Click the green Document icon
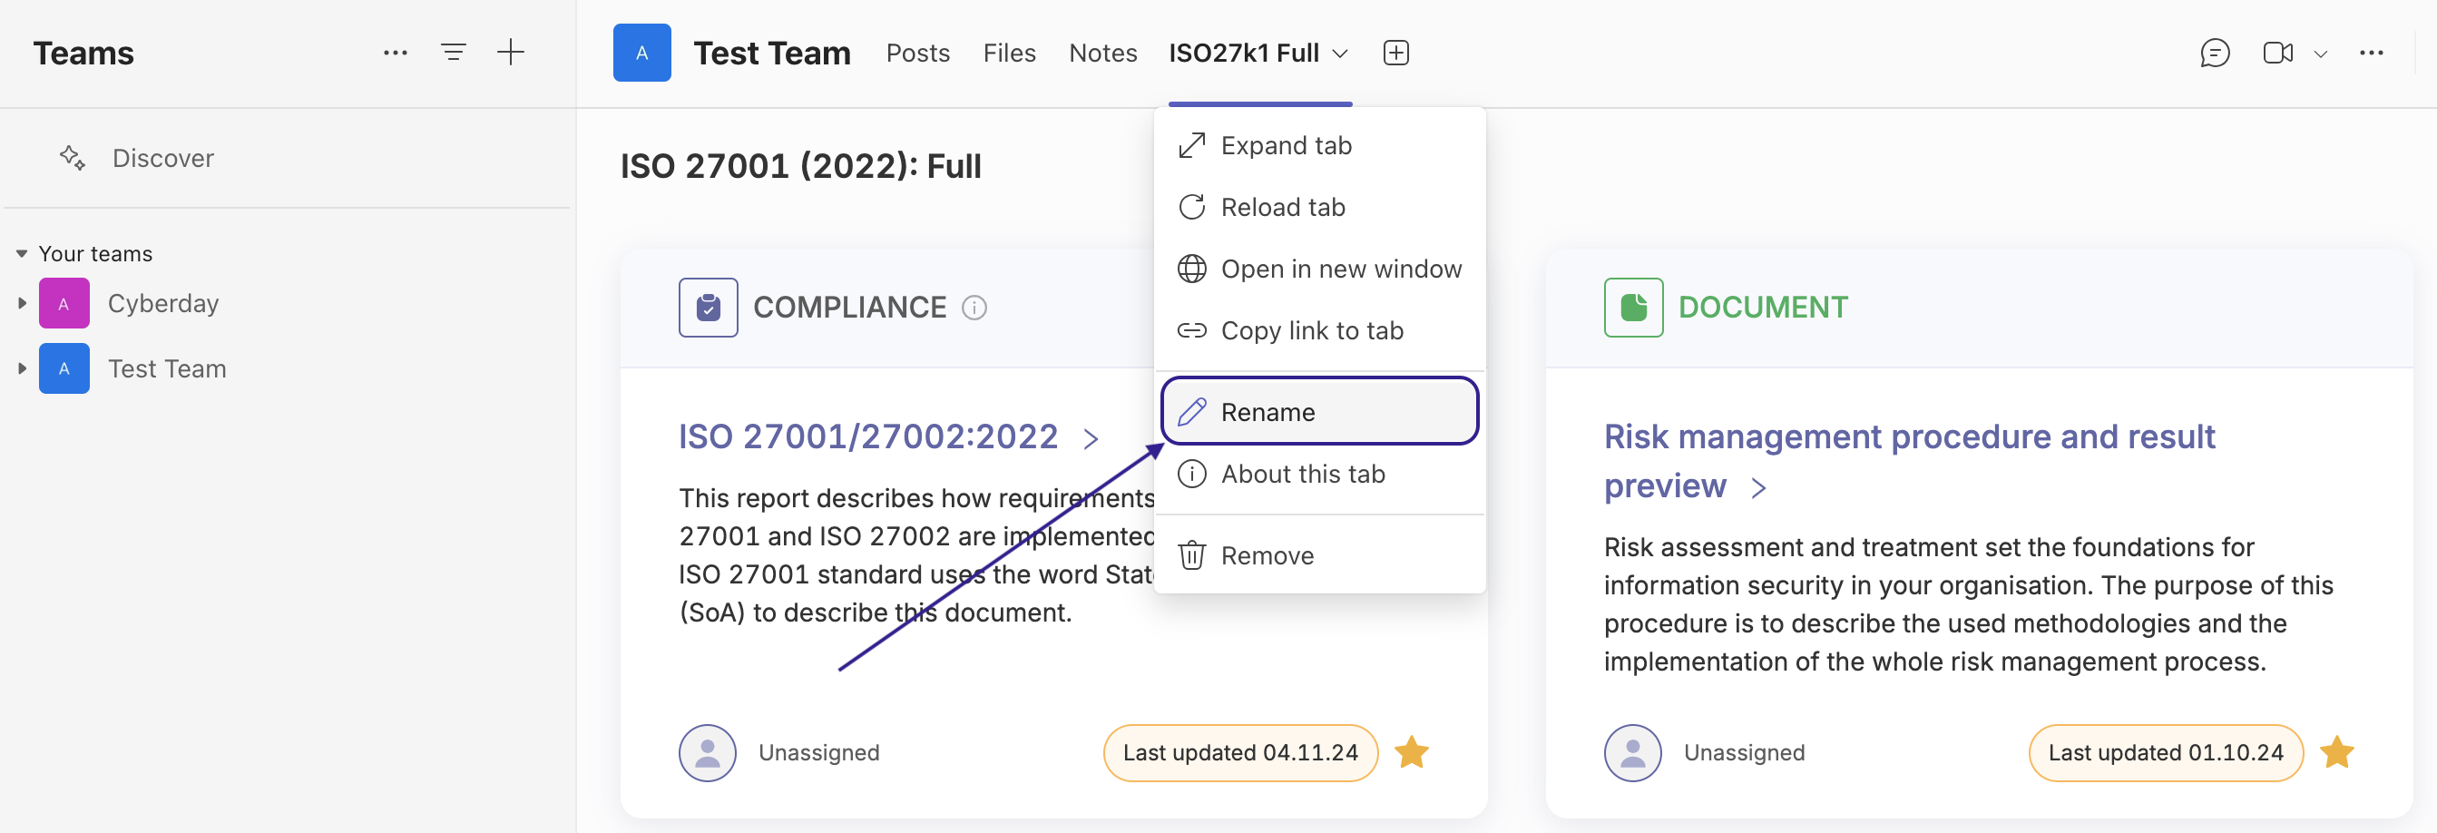 [1633, 308]
